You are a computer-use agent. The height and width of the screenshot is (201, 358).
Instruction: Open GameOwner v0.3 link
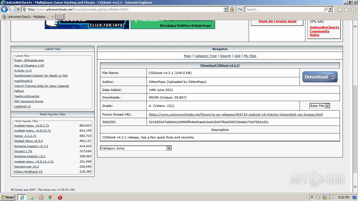click(27, 167)
